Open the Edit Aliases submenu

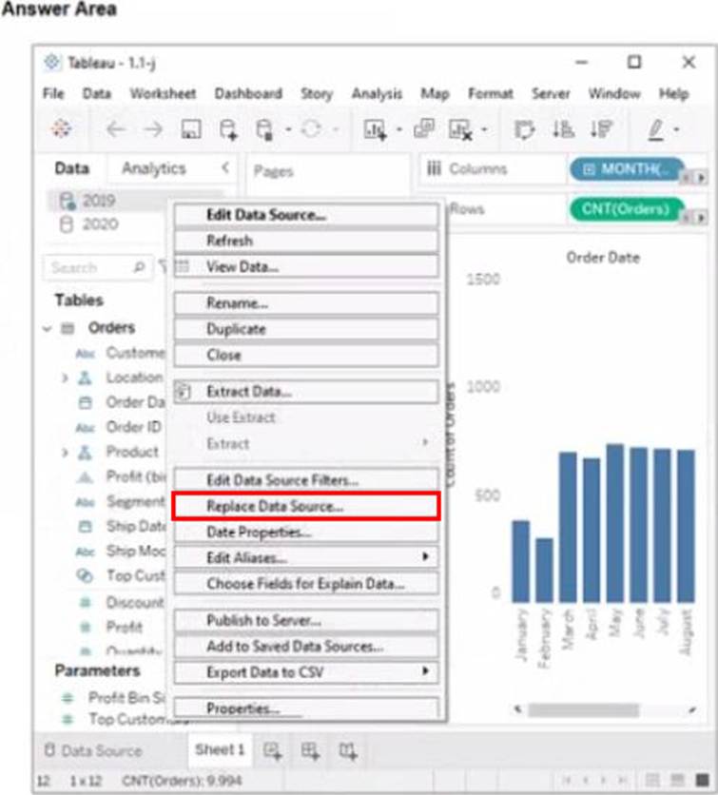tap(306, 557)
